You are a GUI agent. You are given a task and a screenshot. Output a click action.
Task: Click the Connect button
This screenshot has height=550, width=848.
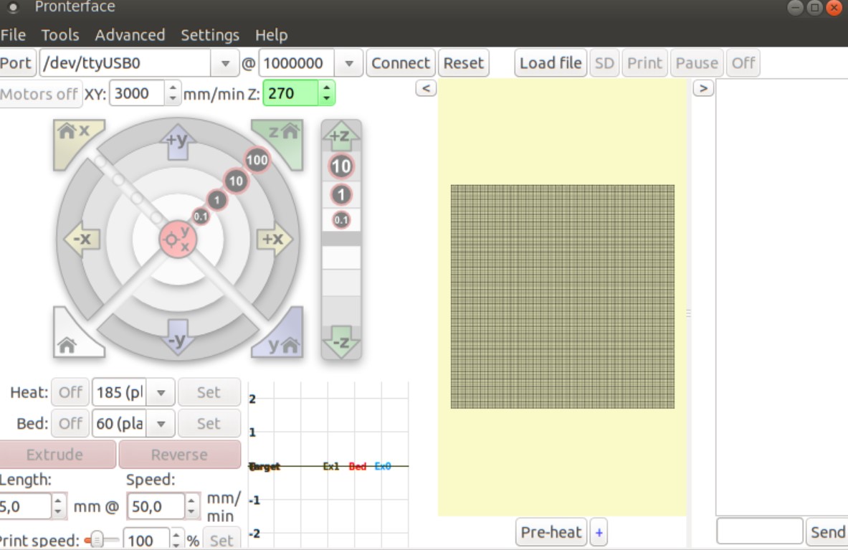tap(400, 62)
